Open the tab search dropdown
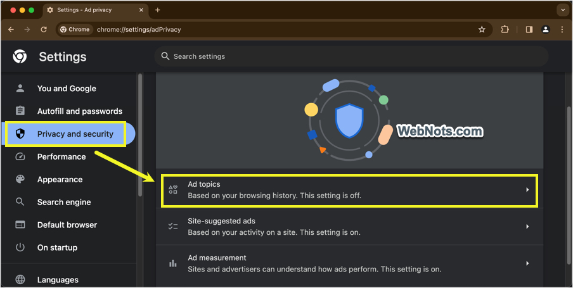The width and height of the screenshot is (573, 288). click(x=562, y=10)
